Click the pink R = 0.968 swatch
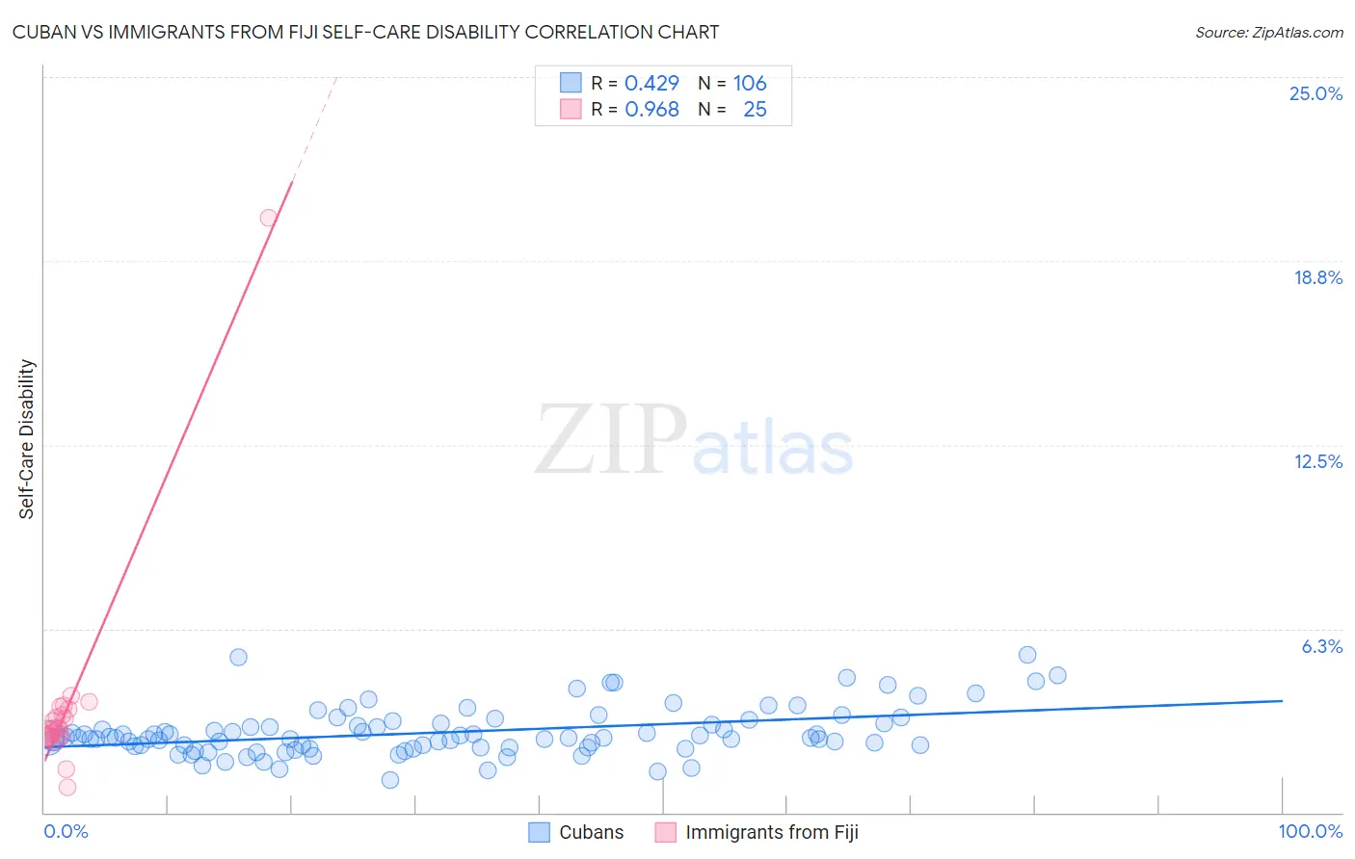Screen dimensions: 1355x859 pyautogui.click(x=571, y=109)
